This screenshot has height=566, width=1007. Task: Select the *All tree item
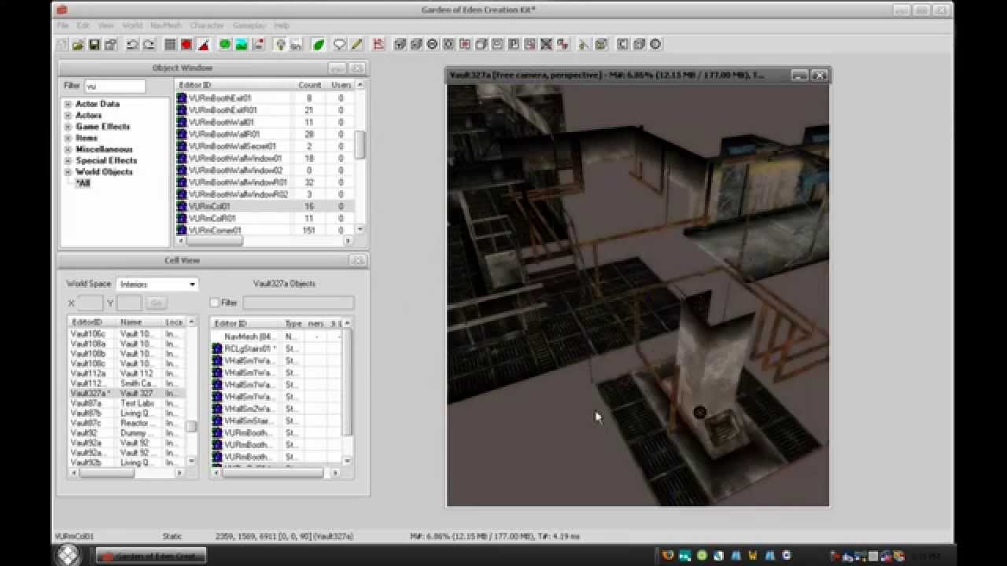[83, 183]
